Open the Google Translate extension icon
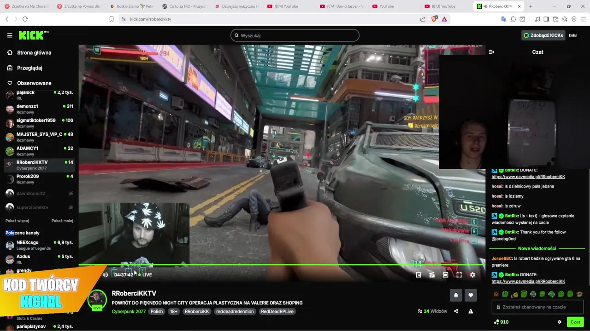Image resolution: width=590 pixels, height=331 pixels. [x=504, y=19]
